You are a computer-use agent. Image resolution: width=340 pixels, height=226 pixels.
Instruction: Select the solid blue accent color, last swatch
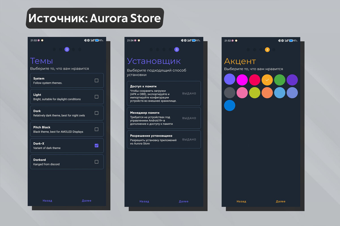[x=229, y=105]
